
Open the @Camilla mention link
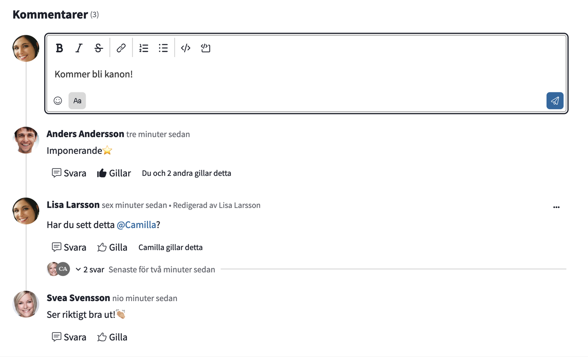coord(136,225)
